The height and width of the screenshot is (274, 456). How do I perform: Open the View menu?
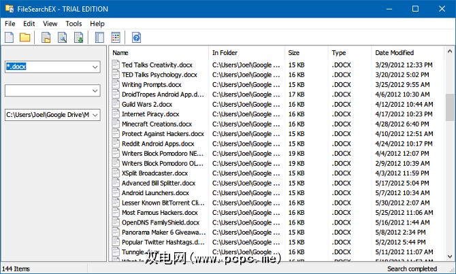50,24
